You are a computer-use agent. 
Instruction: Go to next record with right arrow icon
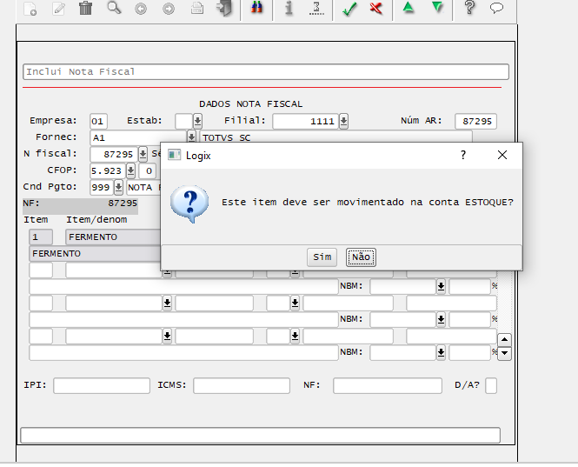(x=169, y=9)
